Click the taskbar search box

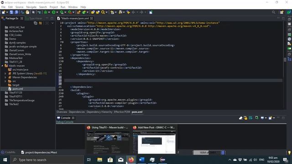coord(47,160)
